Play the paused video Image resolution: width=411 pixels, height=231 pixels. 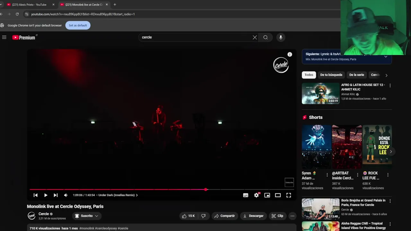(46, 195)
